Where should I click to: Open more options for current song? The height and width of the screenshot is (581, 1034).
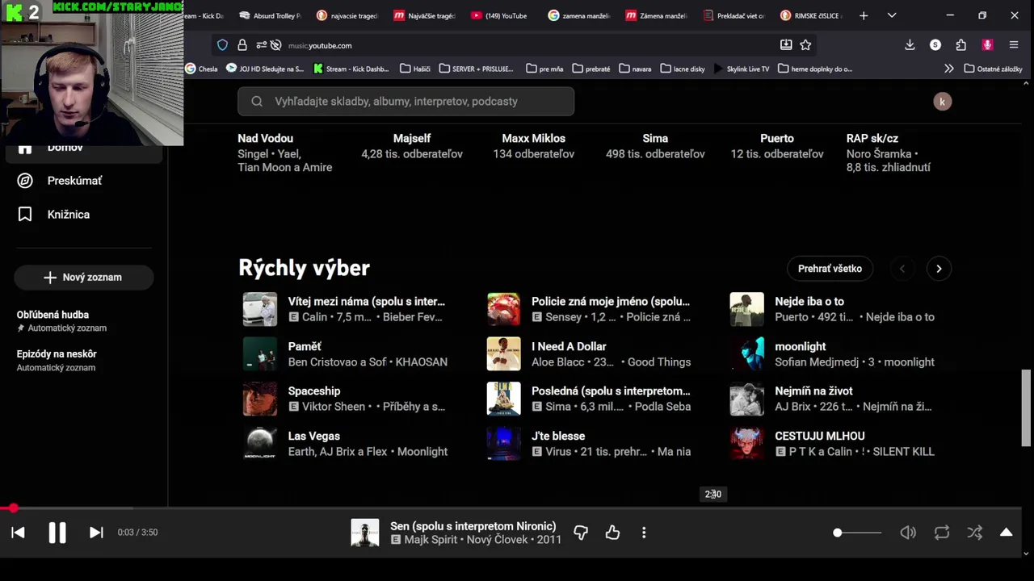pos(644,533)
